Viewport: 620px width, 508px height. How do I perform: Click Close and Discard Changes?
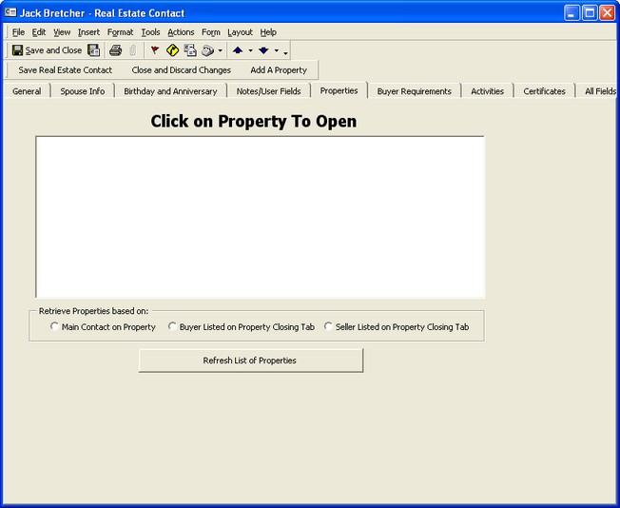tap(181, 70)
